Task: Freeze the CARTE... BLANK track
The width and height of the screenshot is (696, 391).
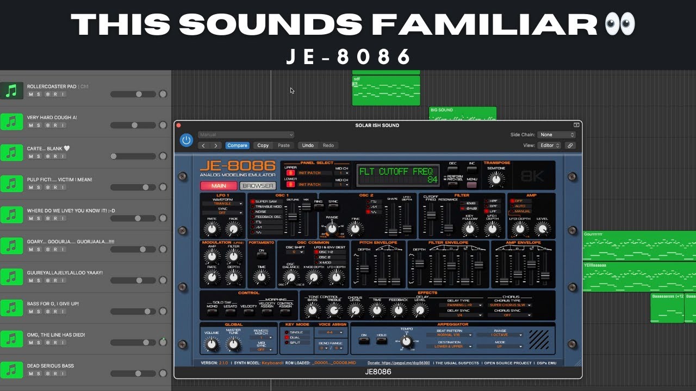Action: pos(47,156)
